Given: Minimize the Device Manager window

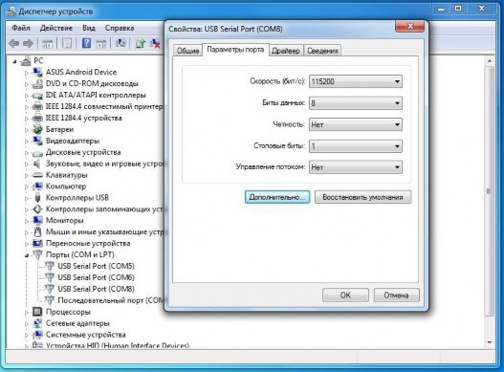Looking at the screenshot, I should [x=441, y=9].
